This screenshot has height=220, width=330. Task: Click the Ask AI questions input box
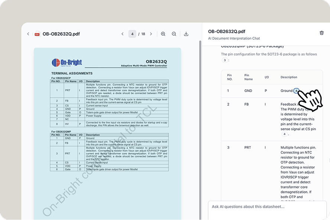point(267,210)
